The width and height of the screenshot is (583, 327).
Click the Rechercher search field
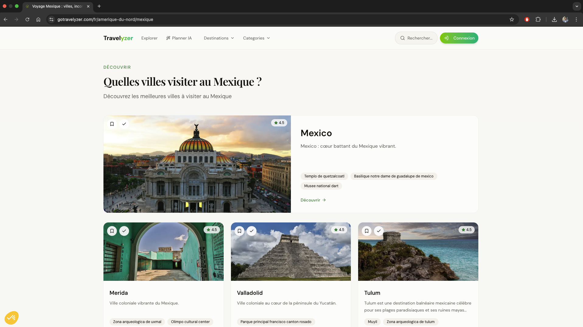416,38
